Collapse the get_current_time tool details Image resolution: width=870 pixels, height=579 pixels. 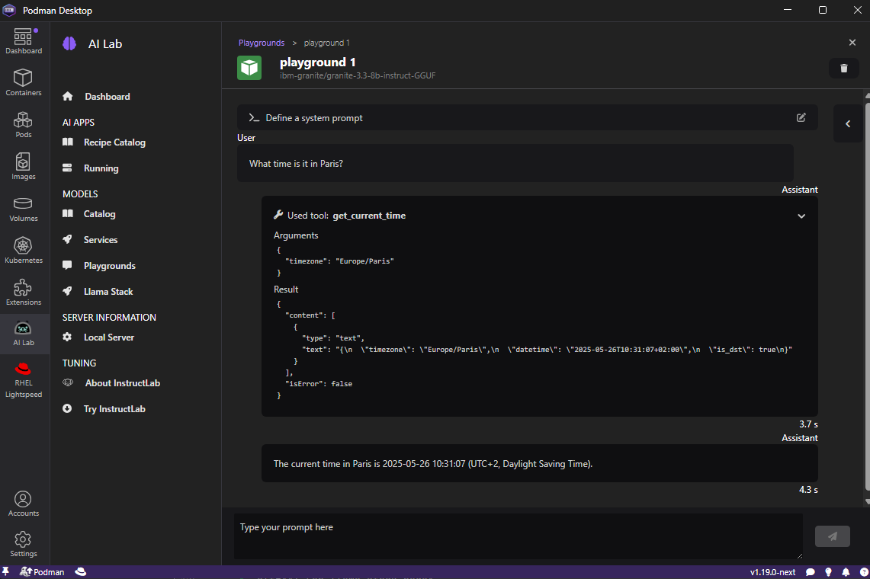[801, 216]
